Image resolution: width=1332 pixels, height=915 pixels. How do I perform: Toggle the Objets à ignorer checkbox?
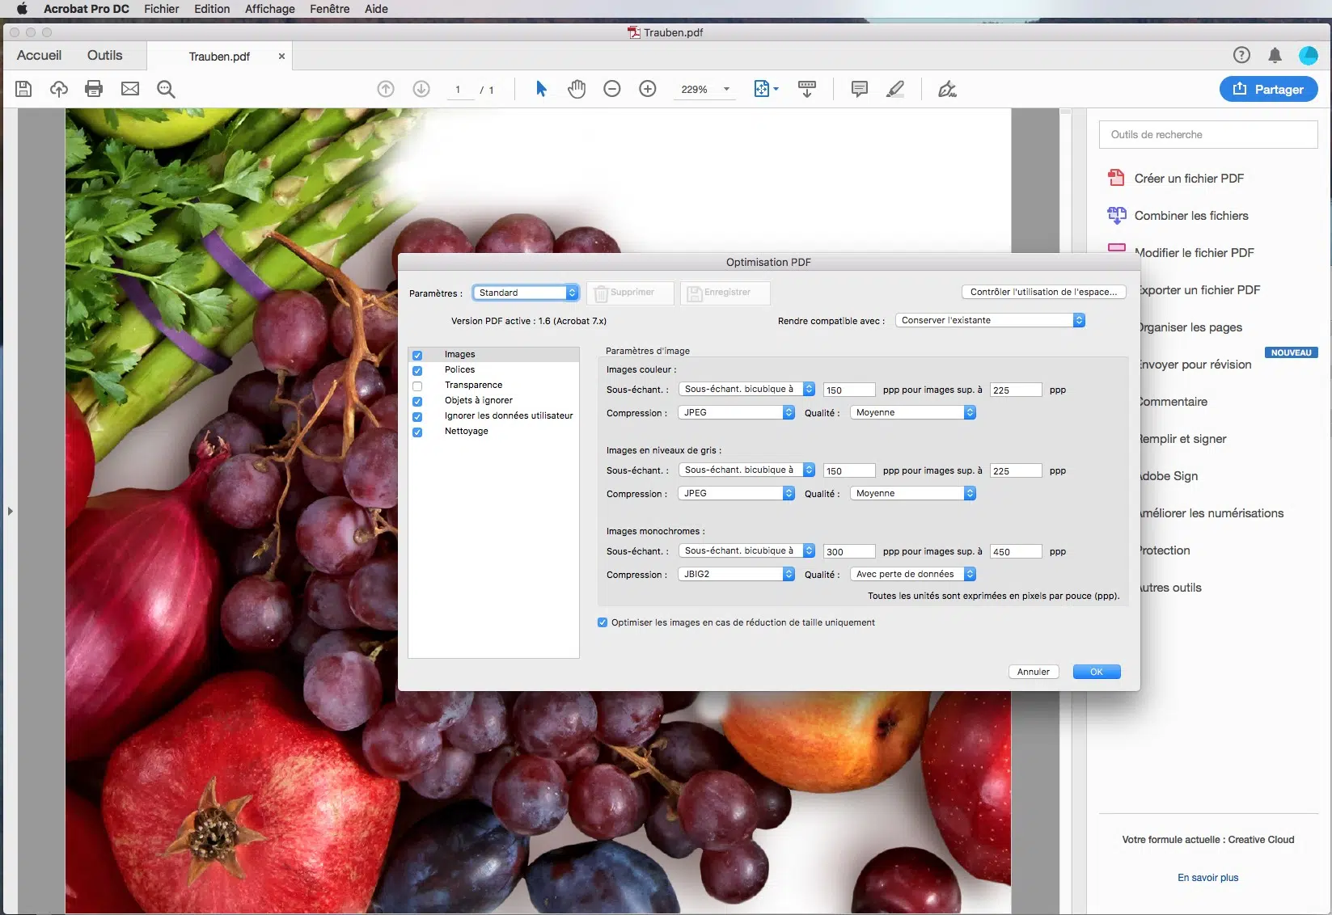pyautogui.click(x=417, y=401)
